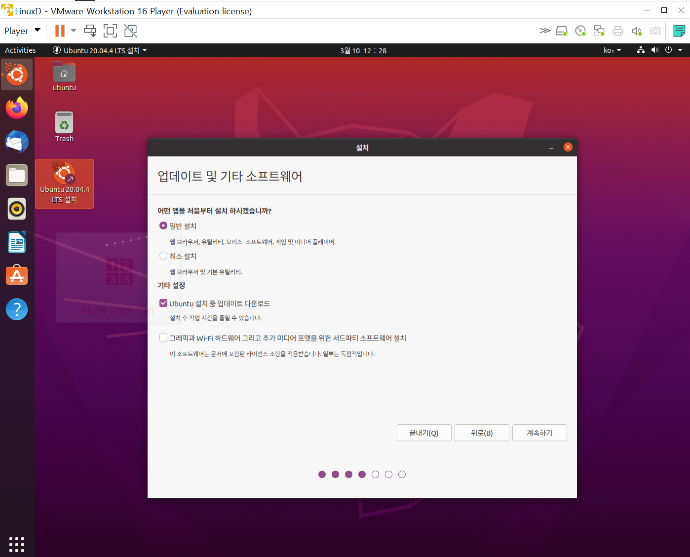Select the Trash desktop icon
Screen dimensions: 690x557
point(64,127)
